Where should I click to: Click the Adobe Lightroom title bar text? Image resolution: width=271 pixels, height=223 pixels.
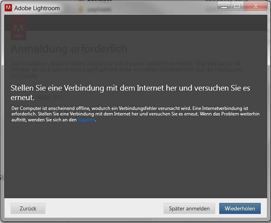[x=37, y=8]
